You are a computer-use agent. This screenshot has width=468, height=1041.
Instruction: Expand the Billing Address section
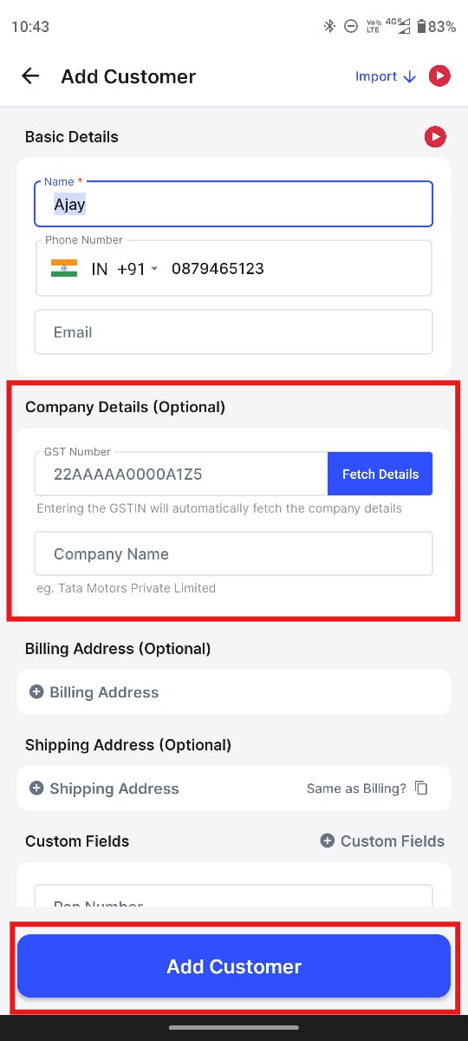234,692
